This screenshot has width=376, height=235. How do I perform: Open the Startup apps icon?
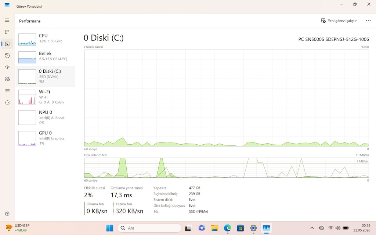7,67
